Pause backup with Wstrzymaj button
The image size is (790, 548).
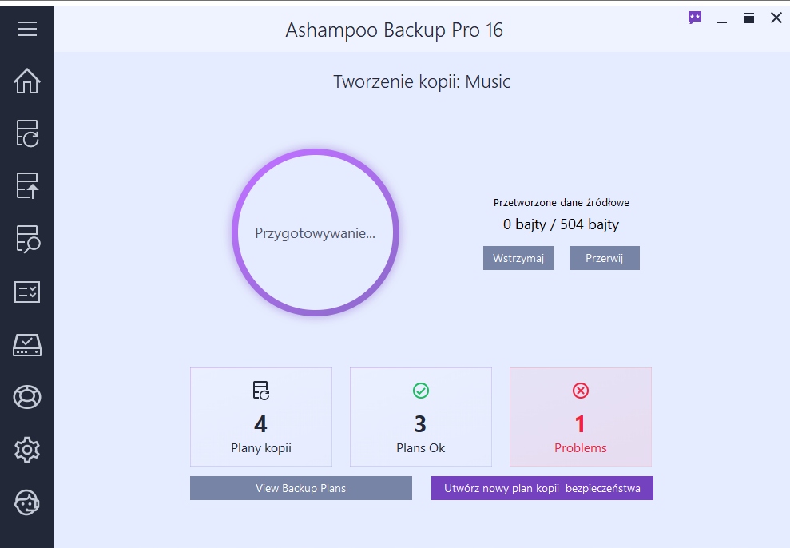click(518, 258)
